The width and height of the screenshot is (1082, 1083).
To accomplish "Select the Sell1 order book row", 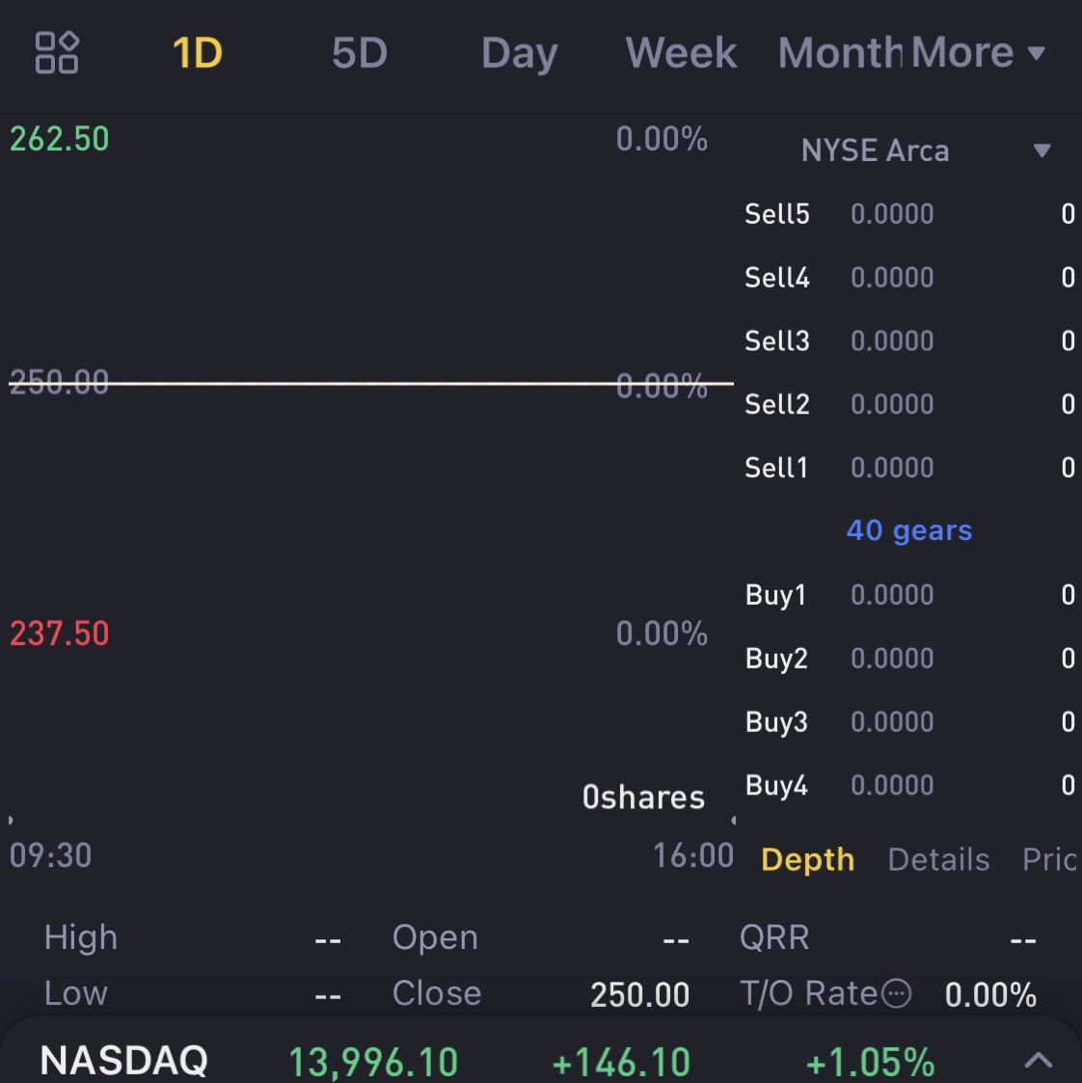I will [908, 468].
